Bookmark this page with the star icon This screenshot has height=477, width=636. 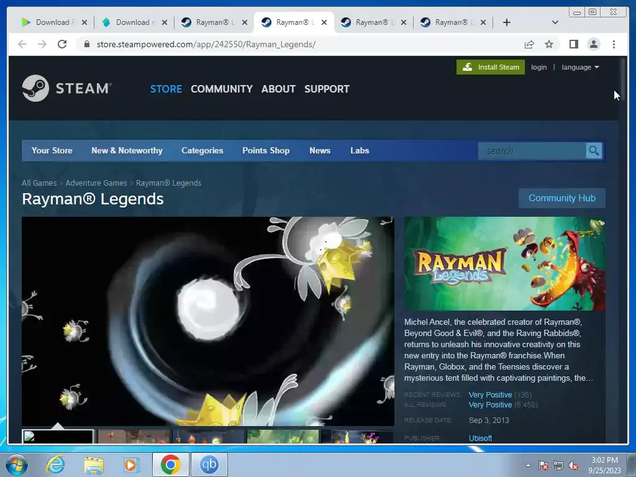[549, 44]
